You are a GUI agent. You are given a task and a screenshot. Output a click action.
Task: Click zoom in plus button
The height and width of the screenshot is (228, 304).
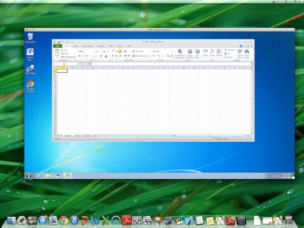[249, 139]
